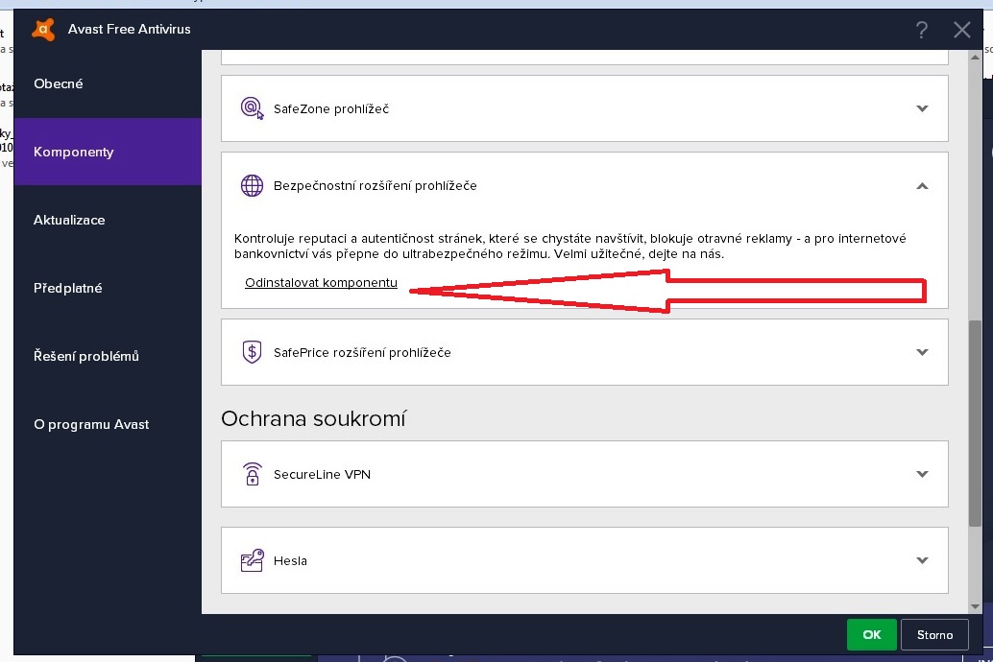Expand the Hesla section
The image size is (993, 662).
coord(922,560)
